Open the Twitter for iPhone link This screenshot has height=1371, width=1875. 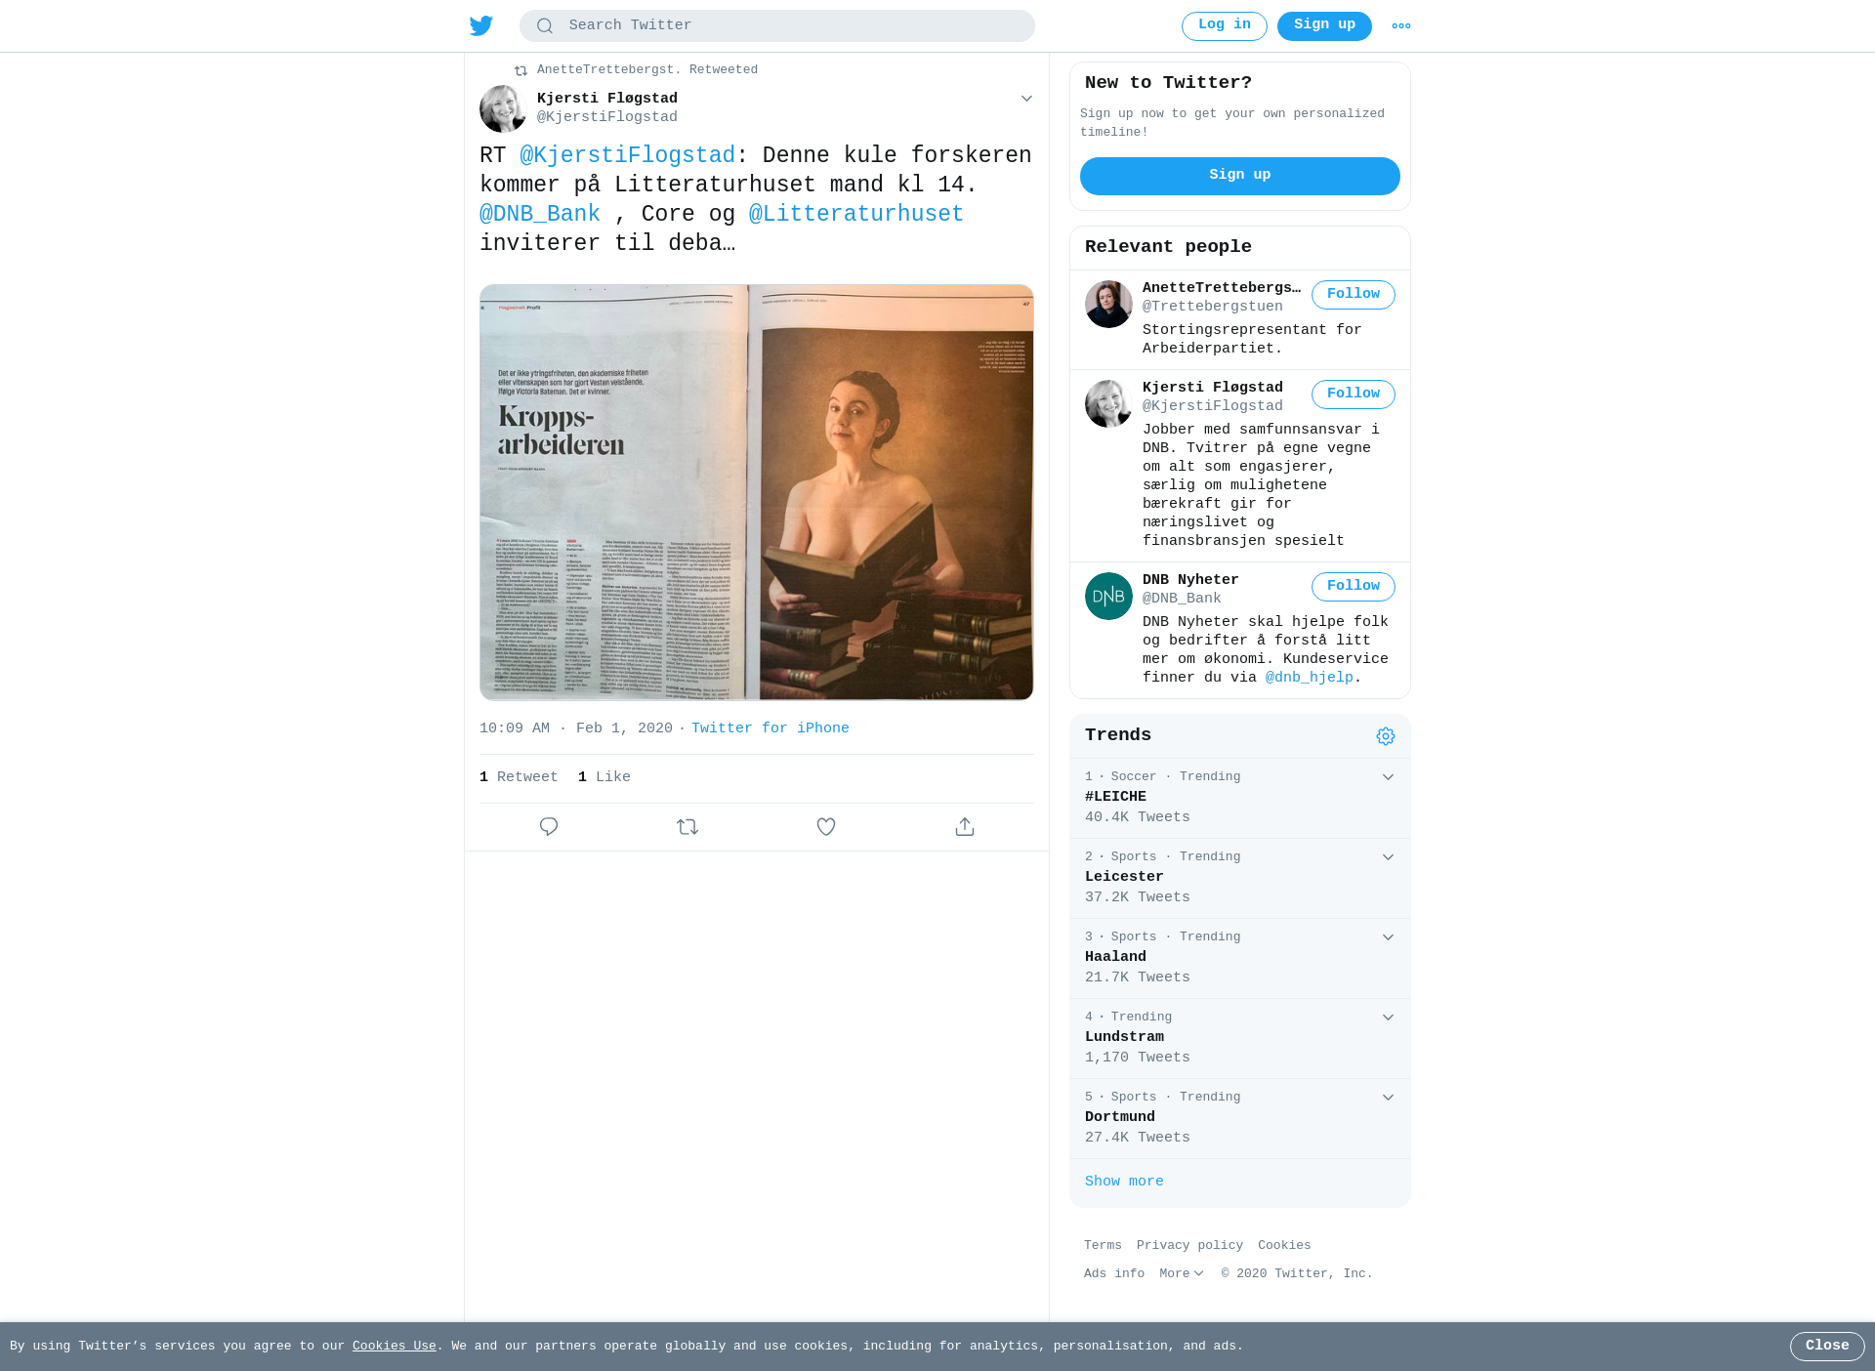[x=770, y=728]
